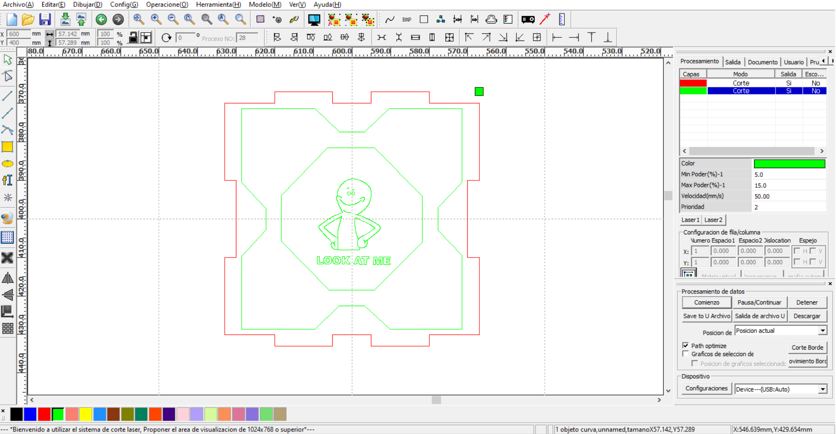Switch to the Salida tab
Viewport: 836px width, 434px height.
click(x=733, y=62)
